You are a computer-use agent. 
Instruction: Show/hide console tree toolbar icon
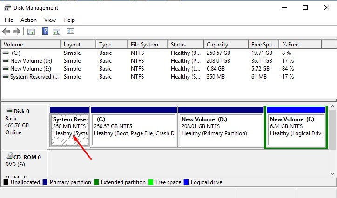coord(31,32)
